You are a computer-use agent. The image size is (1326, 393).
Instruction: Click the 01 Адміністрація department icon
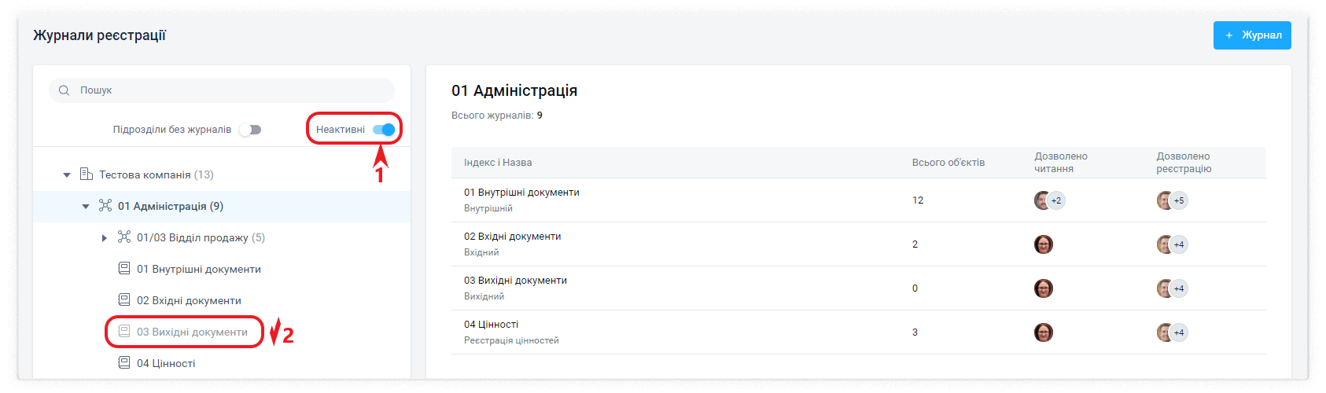click(x=105, y=205)
